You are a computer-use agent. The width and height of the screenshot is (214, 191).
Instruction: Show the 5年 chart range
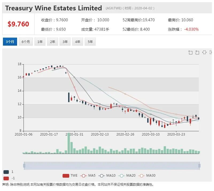click(90, 42)
